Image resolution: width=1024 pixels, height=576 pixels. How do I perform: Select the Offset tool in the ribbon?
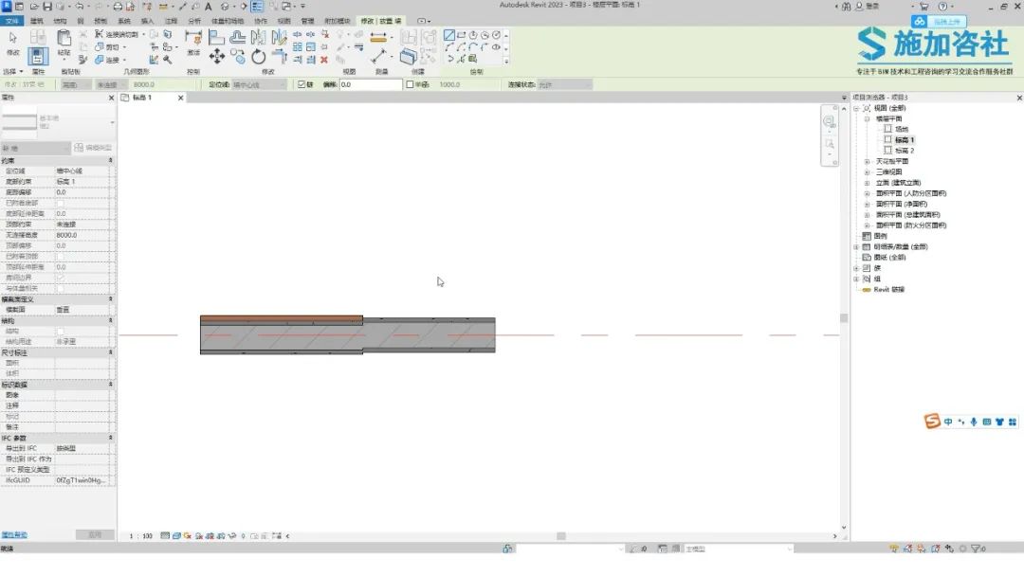pyautogui.click(x=238, y=38)
